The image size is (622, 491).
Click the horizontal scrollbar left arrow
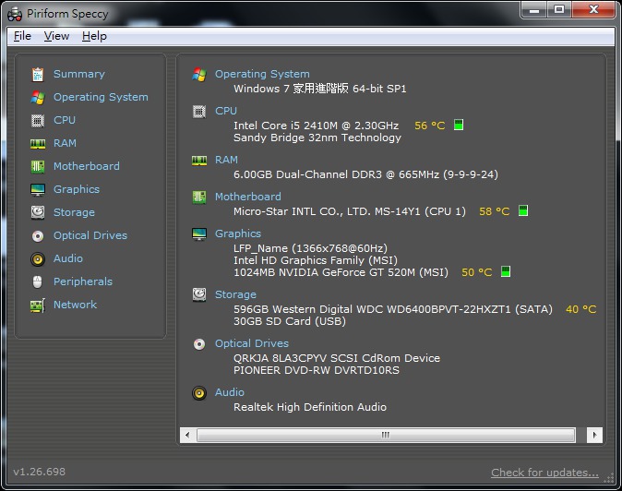tap(187, 435)
